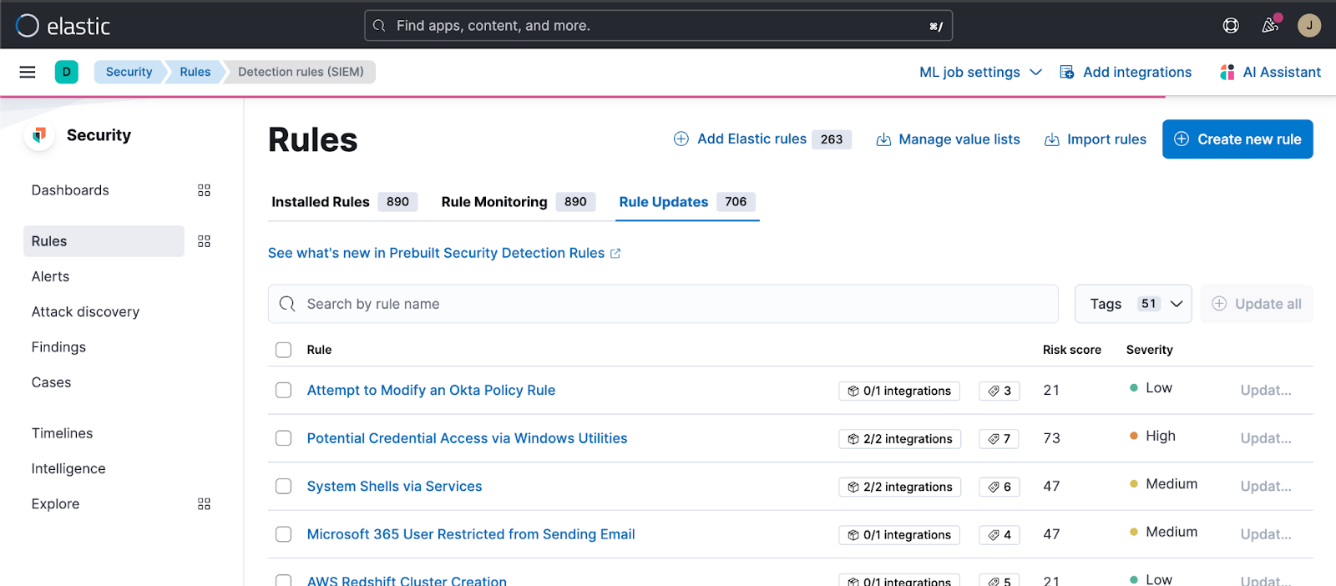Viewport: 1336px width, 586px height.
Task: Open the newsfeed notifications icon
Action: point(1270,25)
